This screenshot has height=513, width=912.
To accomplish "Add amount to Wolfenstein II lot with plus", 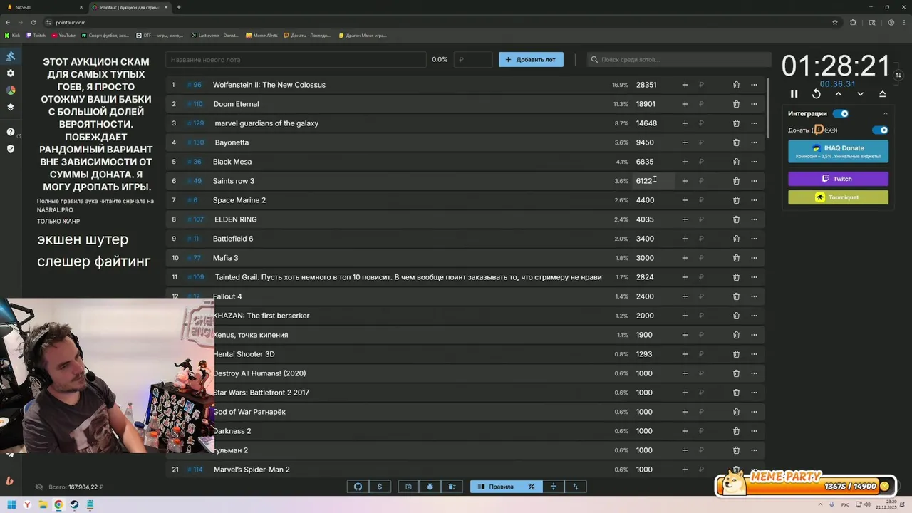I will (685, 85).
